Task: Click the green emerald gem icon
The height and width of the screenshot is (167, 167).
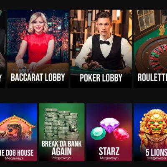Action: coord(98,133)
